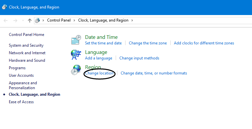Click the Language globe icon

[x=76, y=55]
